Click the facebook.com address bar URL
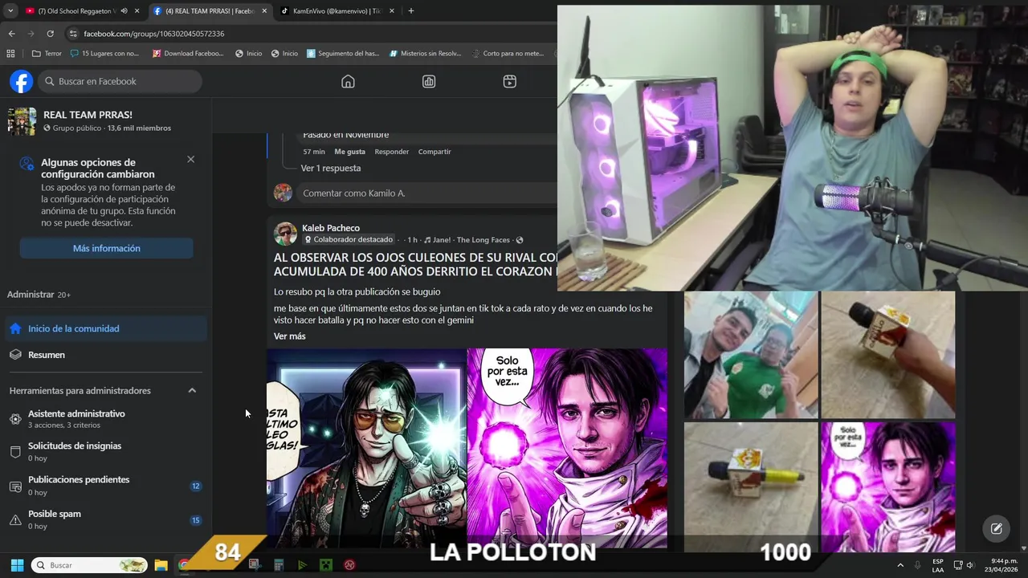The width and height of the screenshot is (1028, 578). click(153, 34)
